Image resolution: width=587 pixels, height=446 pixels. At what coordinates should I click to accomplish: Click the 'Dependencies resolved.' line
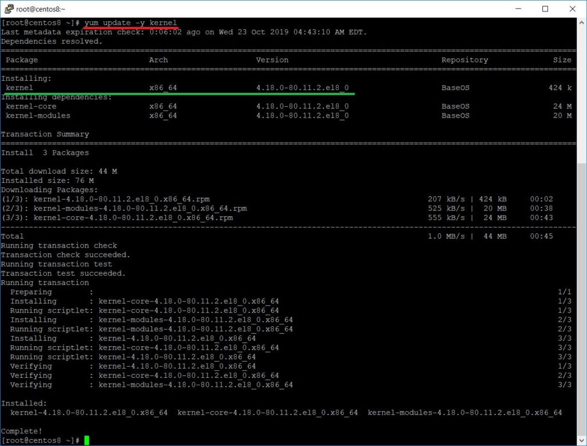(52, 41)
